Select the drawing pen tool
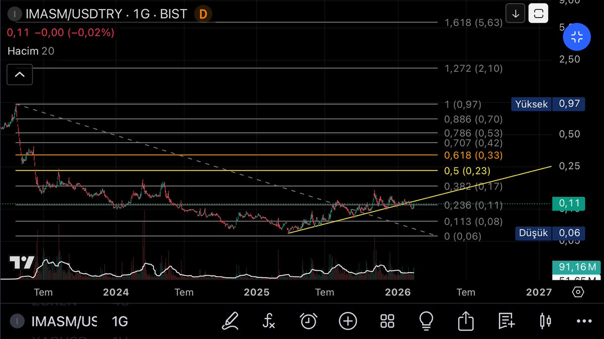 point(231,320)
